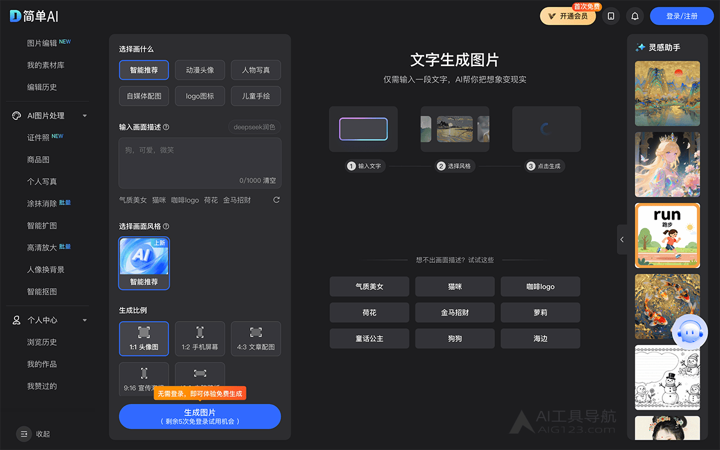Screen dimensions: 720x450
Task: Click the 登录/注册 button
Action: (682, 16)
